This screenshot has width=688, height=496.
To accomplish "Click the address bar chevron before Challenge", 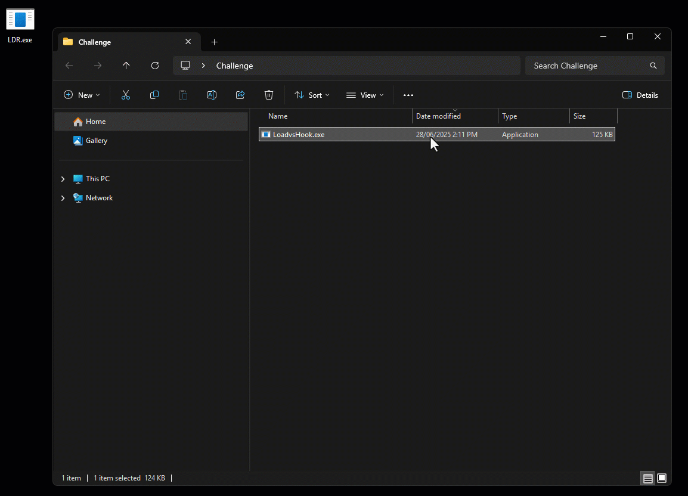I will coord(203,66).
